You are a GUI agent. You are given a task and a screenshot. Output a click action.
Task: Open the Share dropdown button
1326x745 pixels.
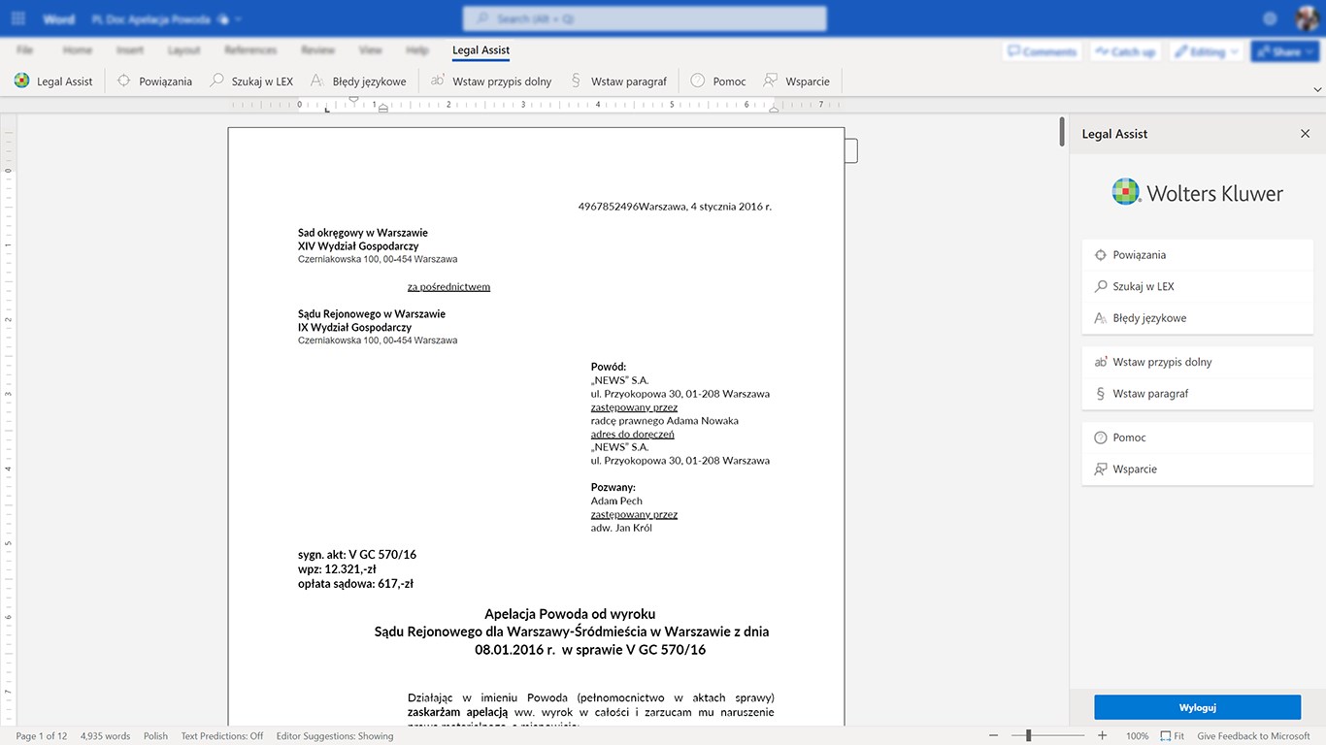coord(1284,51)
